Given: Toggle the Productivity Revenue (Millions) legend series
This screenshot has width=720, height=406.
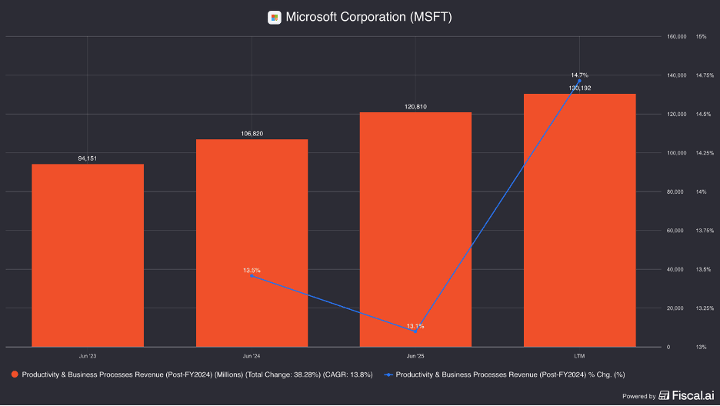Looking at the screenshot, I should 192,374.
